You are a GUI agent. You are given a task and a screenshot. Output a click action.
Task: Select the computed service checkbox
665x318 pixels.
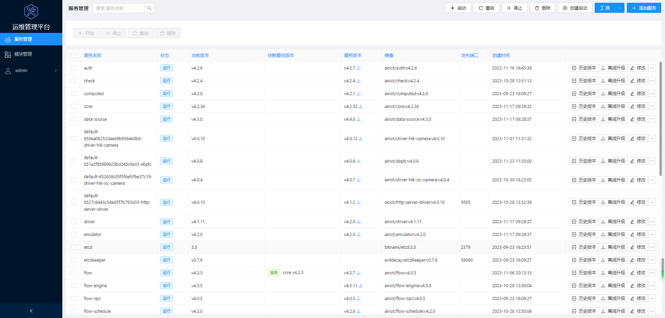click(73, 93)
